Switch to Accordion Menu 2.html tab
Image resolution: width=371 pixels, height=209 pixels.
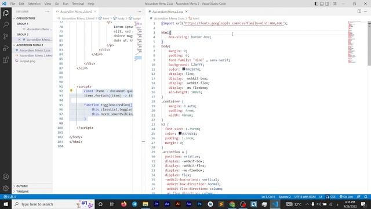76,12
